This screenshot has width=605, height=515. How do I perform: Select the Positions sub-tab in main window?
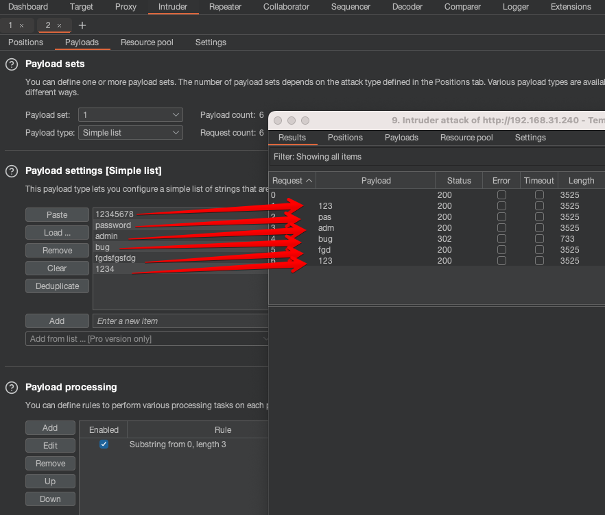click(x=26, y=42)
